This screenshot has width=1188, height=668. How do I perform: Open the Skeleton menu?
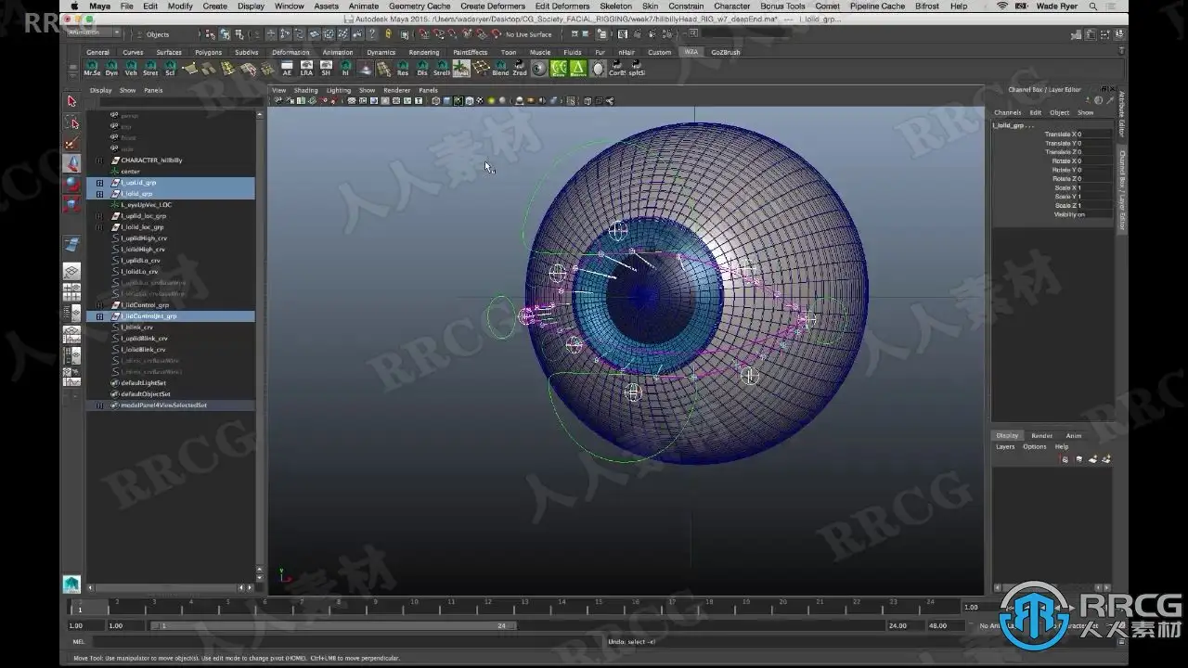click(615, 6)
